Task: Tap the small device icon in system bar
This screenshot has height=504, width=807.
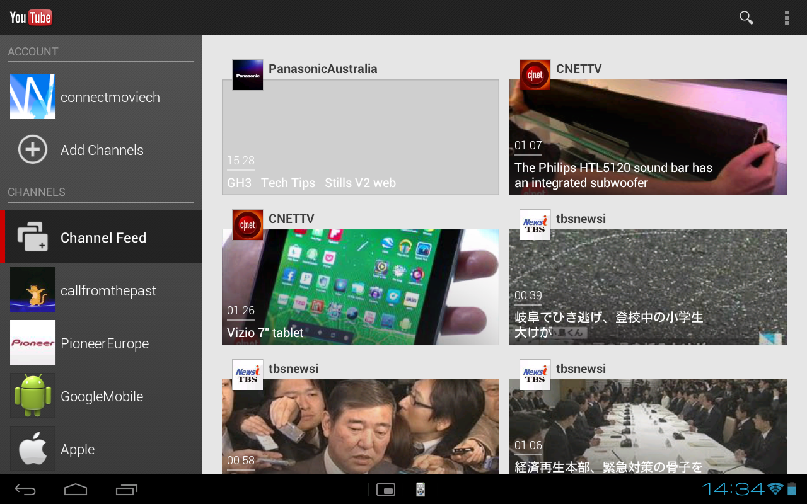Action: (x=421, y=490)
